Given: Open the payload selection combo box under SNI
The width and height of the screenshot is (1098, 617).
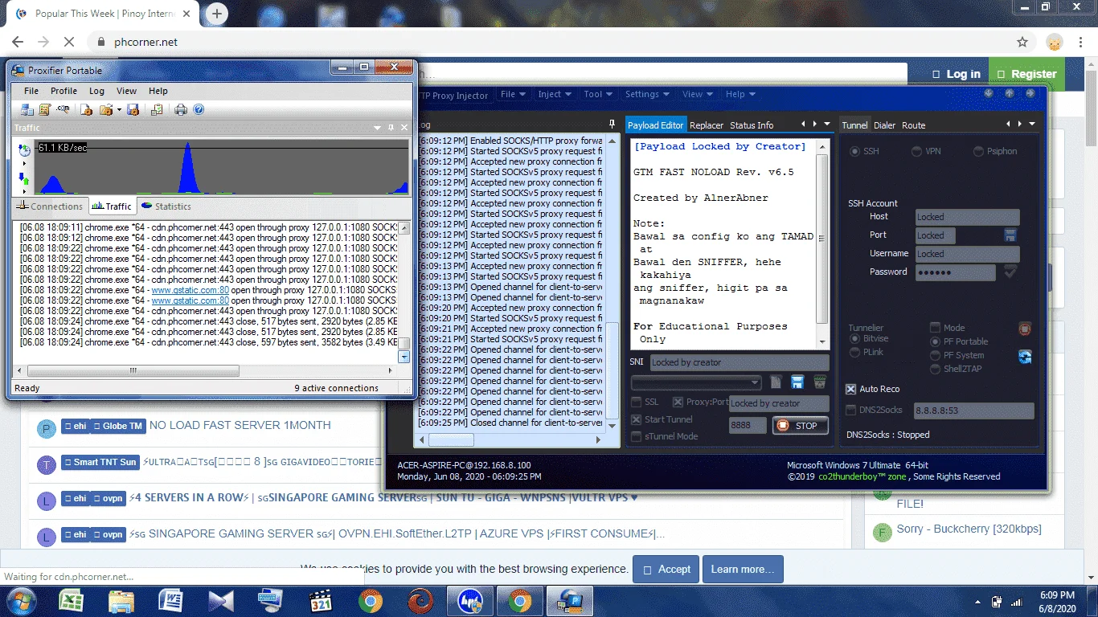Looking at the screenshot, I should tap(696, 382).
